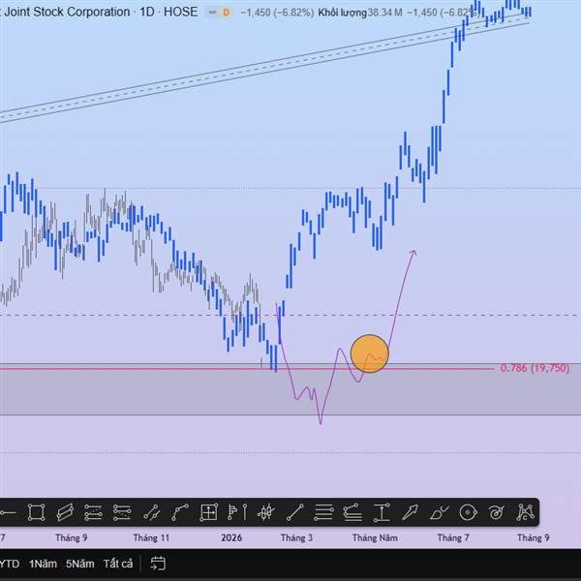The height and width of the screenshot is (581, 581).
Task: Set chart range to 1Năm
Action: coord(43,564)
